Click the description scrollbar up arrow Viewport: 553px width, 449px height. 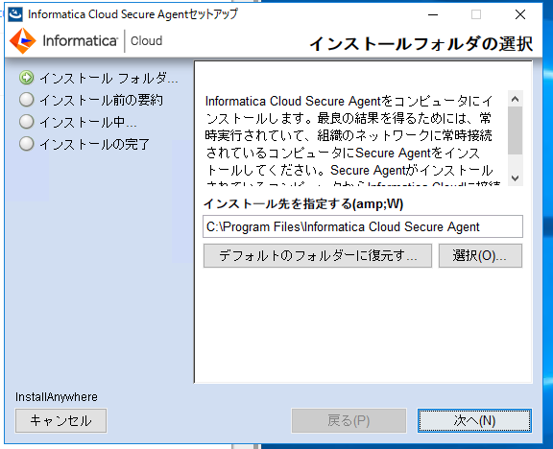point(515,99)
